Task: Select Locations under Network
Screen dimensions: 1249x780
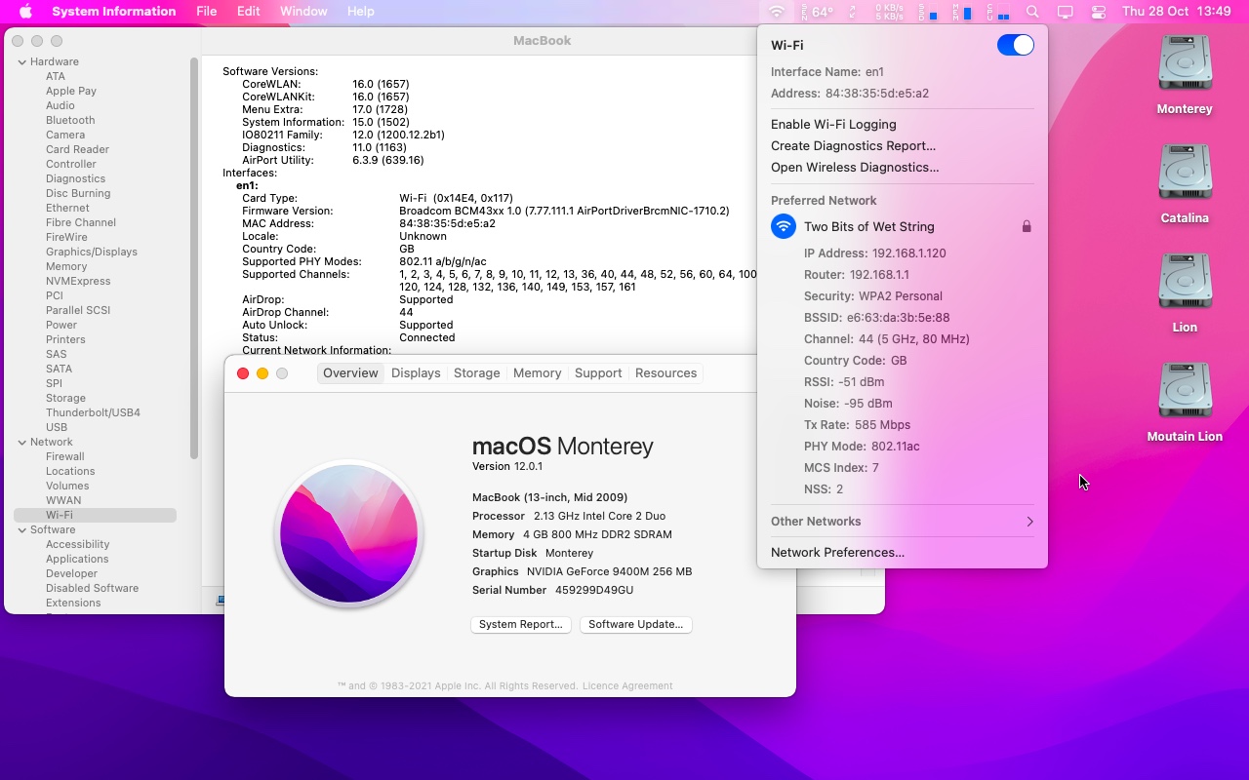Action: 70,471
